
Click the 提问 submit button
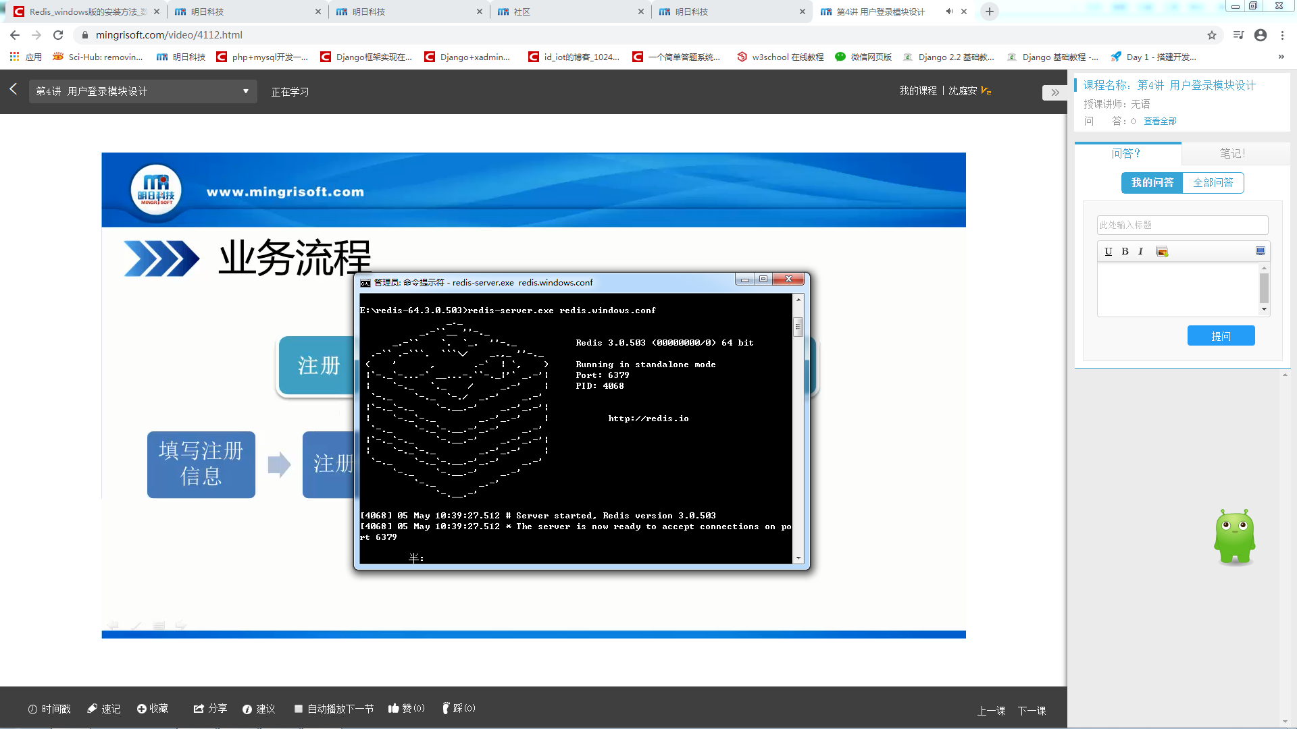(1221, 336)
